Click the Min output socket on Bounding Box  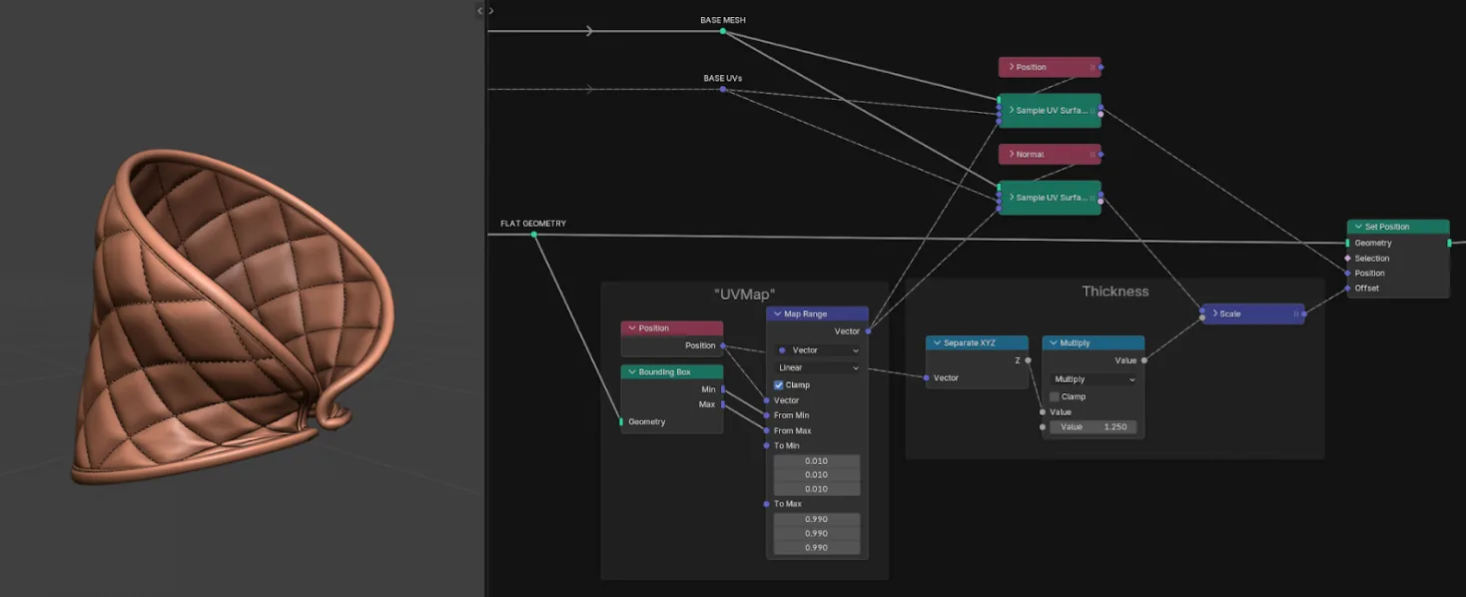pyautogui.click(x=723, y=389)
